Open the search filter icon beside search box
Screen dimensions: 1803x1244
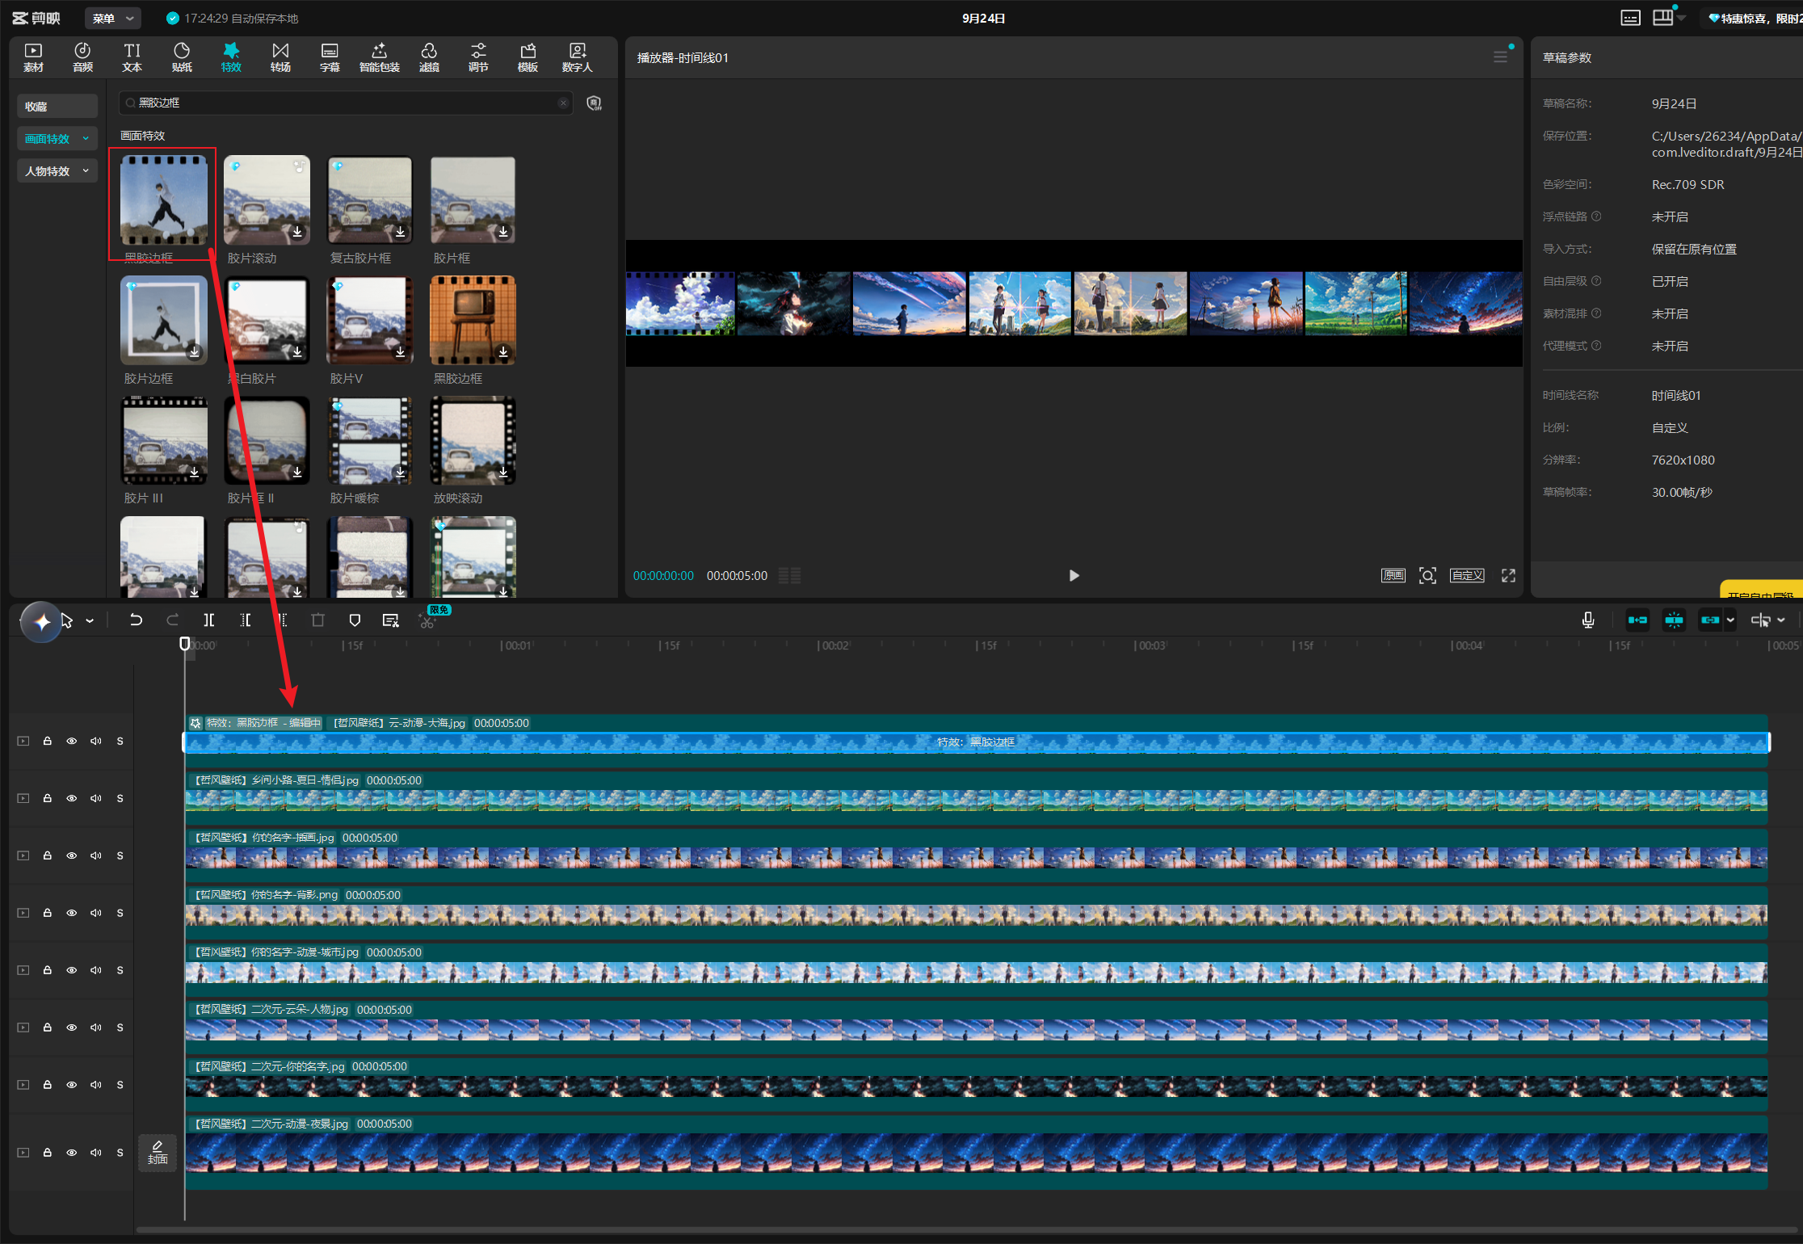click(595, 103)
